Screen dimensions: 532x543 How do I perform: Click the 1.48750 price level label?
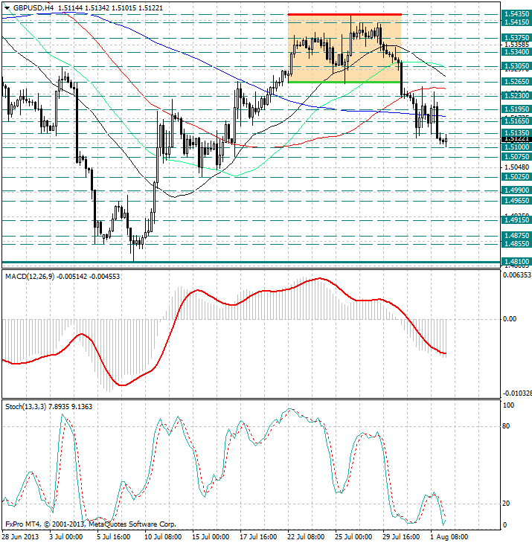pyautogui.click(x=516, y=236)
